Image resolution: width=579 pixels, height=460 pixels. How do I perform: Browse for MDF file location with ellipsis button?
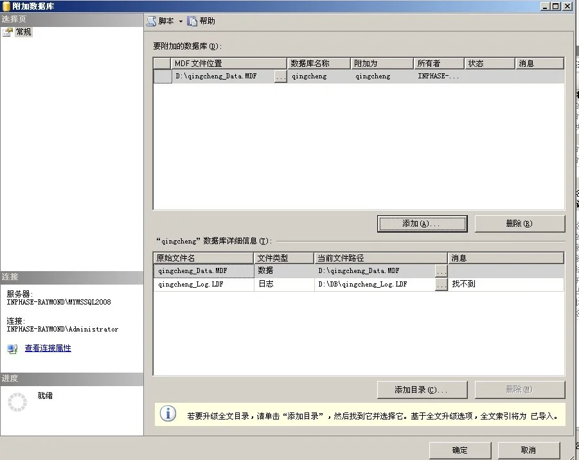pyautogui.click(x=280, y=76)
